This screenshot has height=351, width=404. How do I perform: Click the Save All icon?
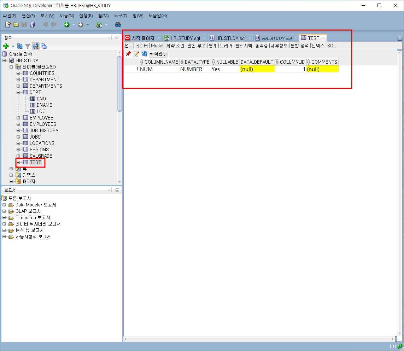(33, 24)
